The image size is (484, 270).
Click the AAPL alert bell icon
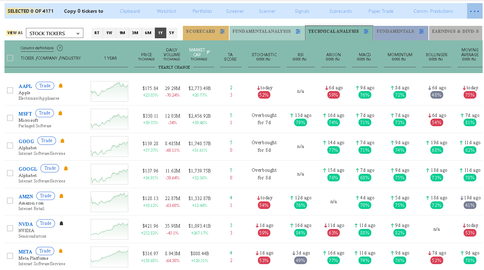click(60, 86)
